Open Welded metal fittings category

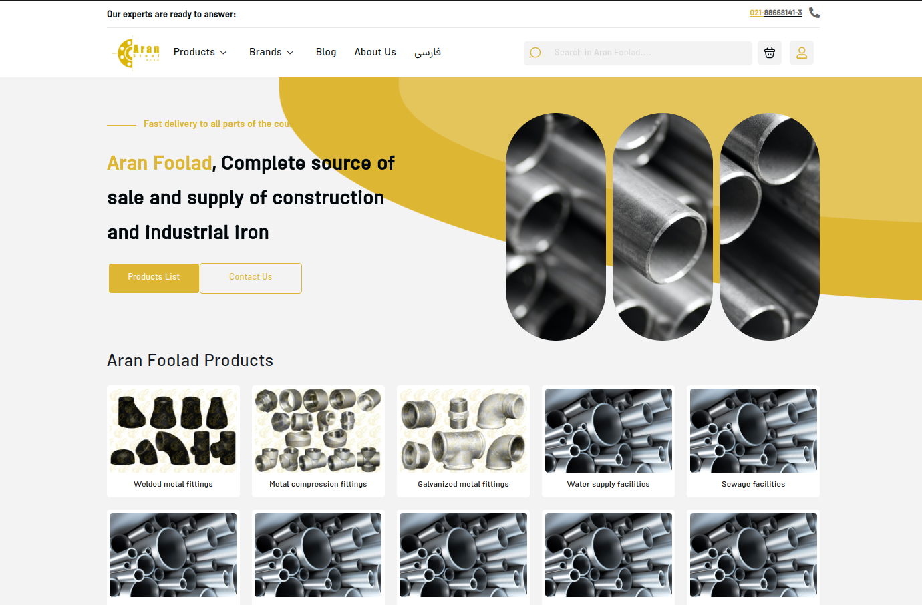(173, 441)
